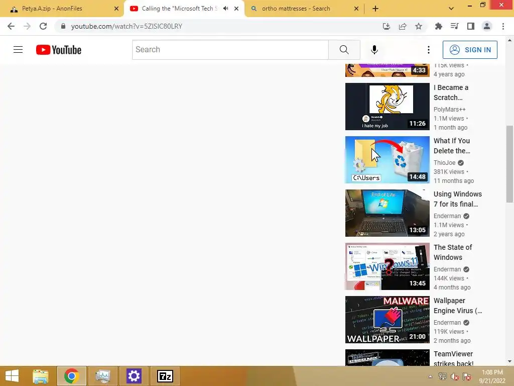Click title 'I Became a Scratch...'

[x=451, y=92]
